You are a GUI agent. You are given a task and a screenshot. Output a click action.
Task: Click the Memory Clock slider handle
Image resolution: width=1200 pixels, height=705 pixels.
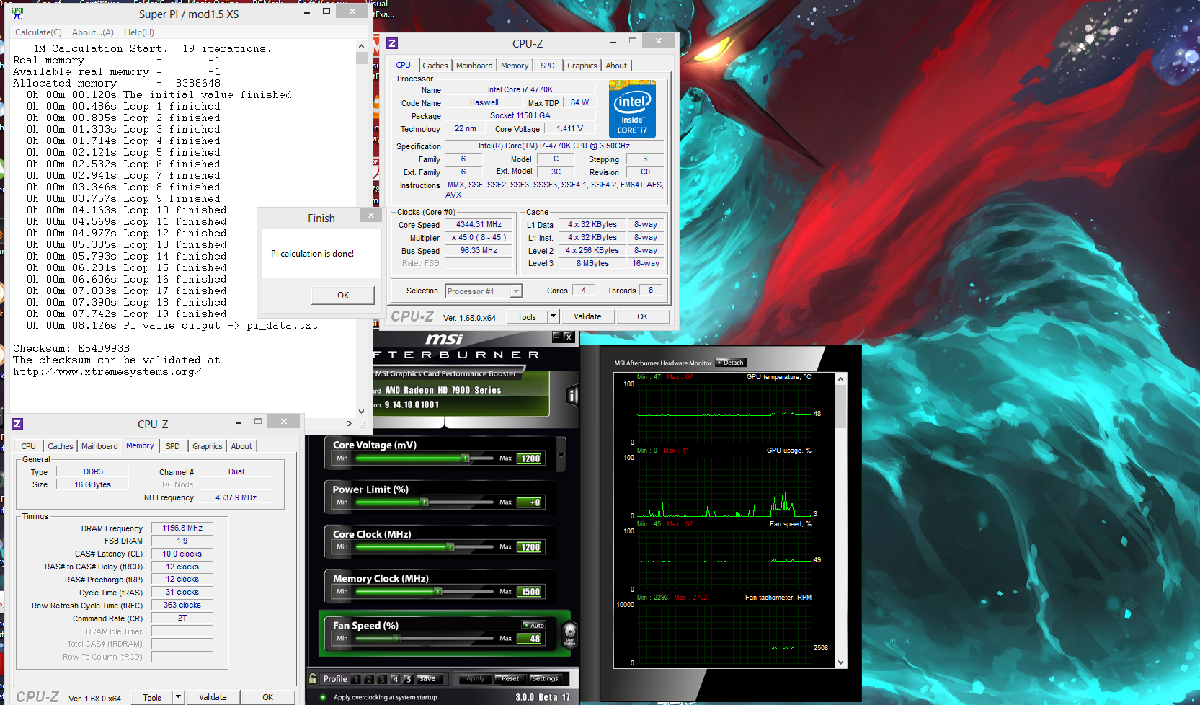pos(437,591)
